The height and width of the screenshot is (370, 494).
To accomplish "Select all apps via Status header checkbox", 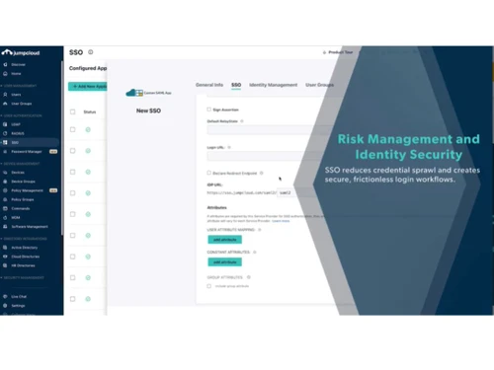I will [x=73, y=111].
